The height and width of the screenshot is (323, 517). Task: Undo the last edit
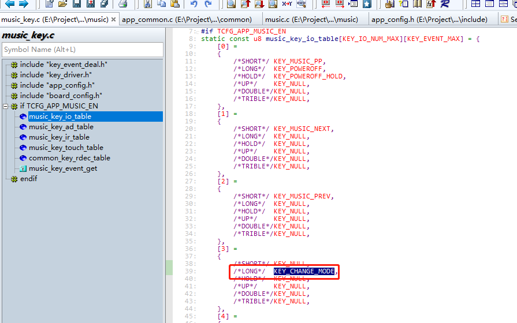click(x=194, y=3)
